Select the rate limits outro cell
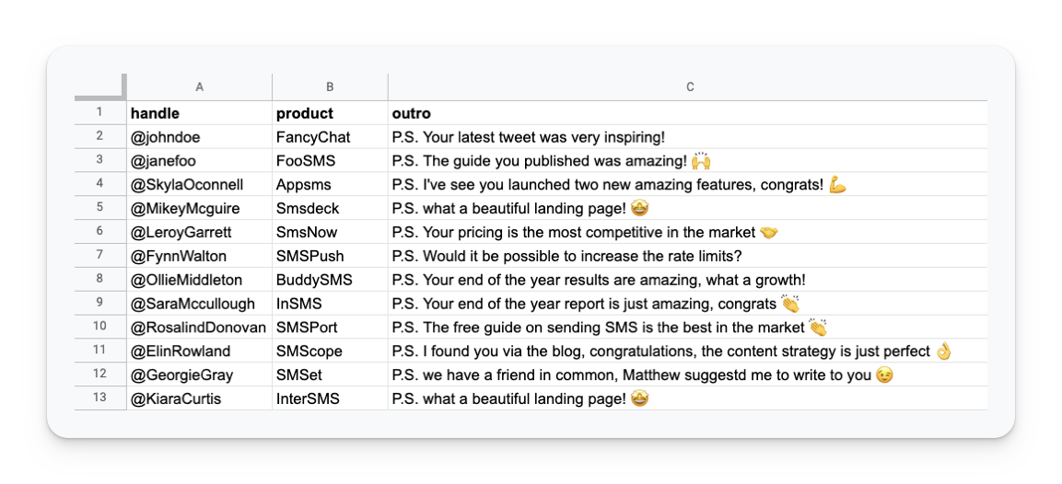Viewport: 1062px width, 484px height. coord(687,256)
